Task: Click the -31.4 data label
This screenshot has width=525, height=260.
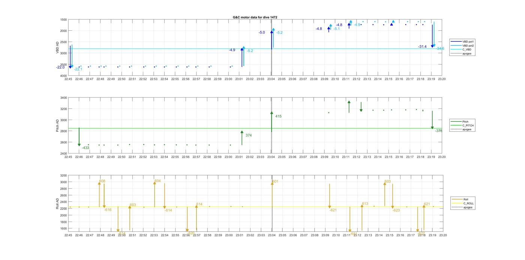Action: 422,47
